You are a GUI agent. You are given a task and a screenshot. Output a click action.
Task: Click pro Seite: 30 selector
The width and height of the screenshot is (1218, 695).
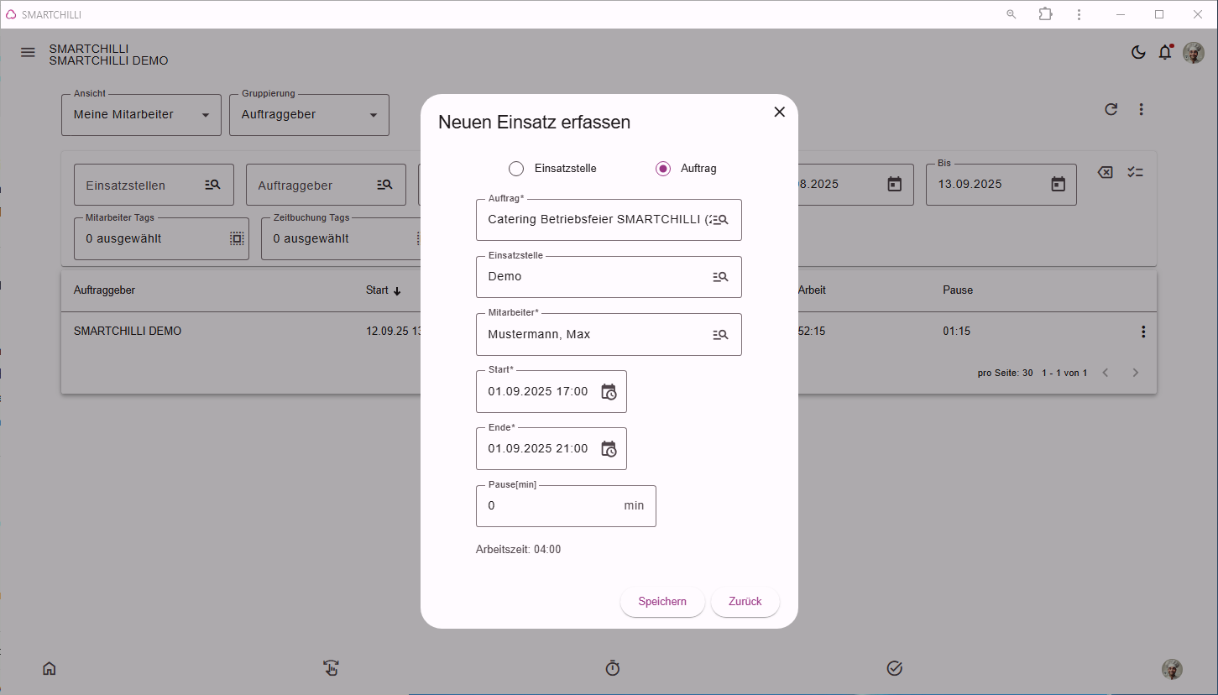coord(1005,373)
